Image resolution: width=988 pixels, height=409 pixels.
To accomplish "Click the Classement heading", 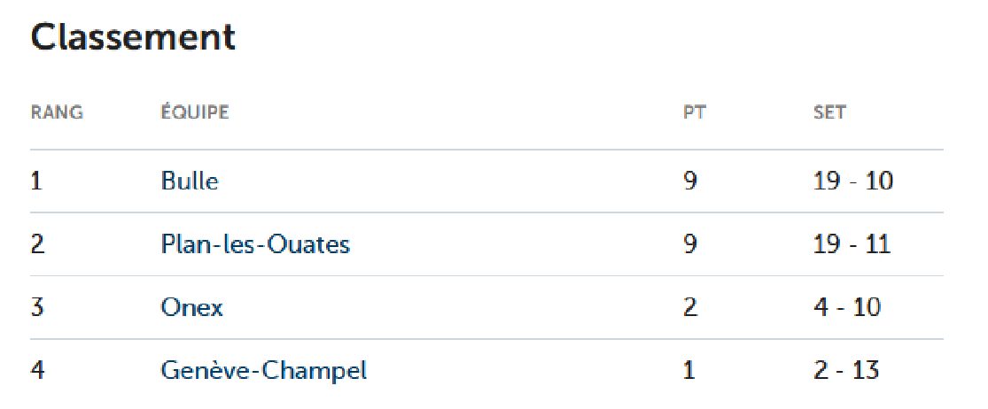I will 133,38.
